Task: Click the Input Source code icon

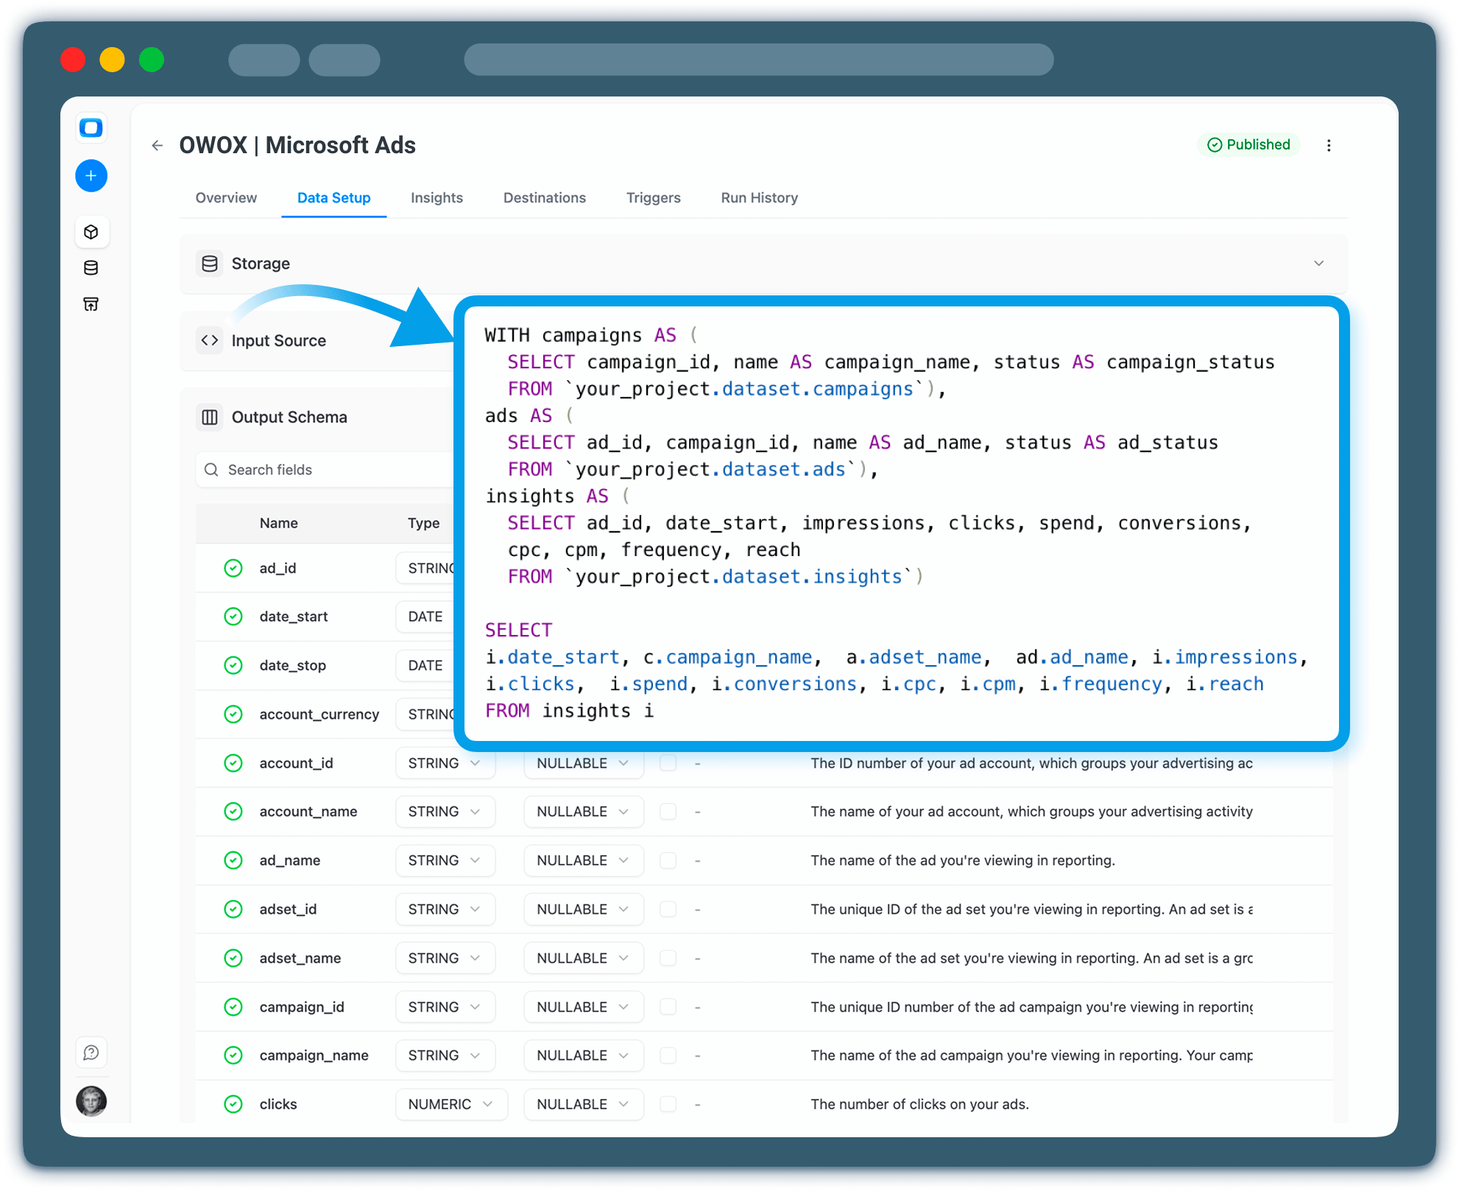Action: 210,340
